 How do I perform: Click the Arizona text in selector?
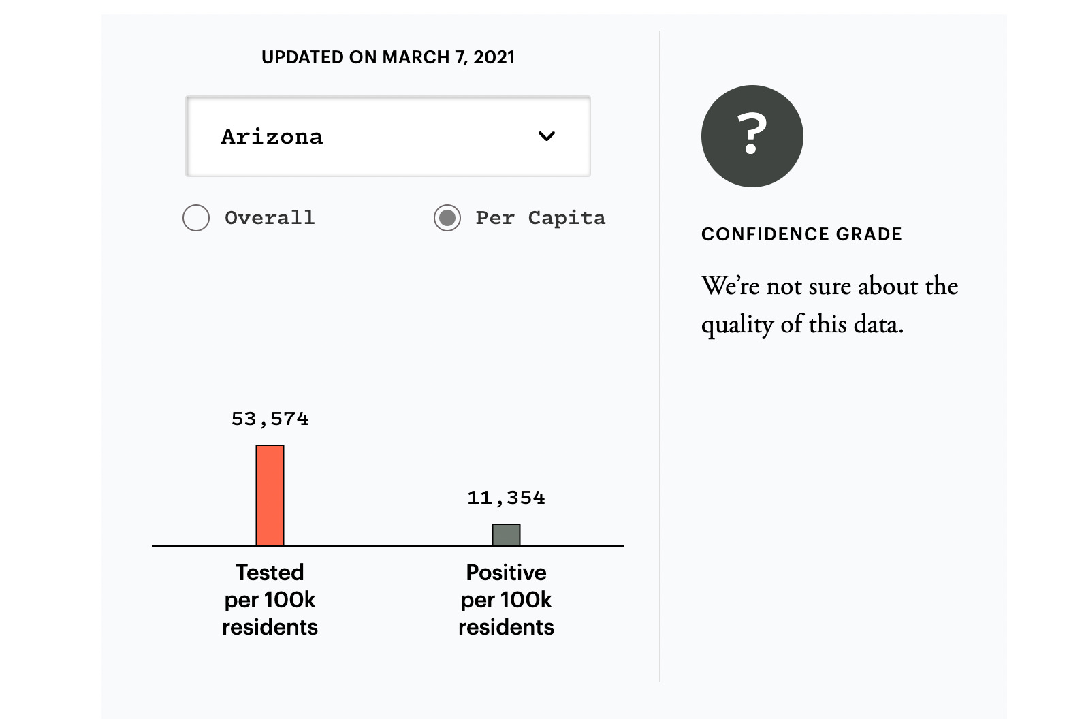click(x=272, y=137)
